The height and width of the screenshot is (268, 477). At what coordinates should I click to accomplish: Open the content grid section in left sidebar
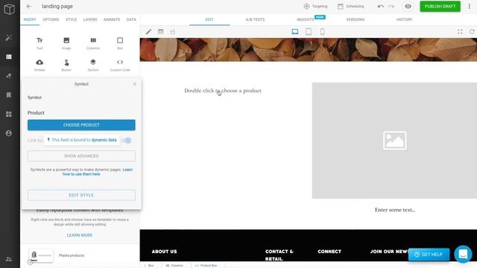pos(9,57)
